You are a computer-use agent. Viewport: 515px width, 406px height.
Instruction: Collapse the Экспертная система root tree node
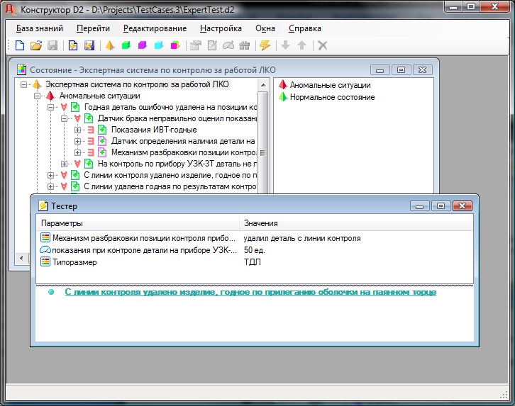[x=24, y=84]
